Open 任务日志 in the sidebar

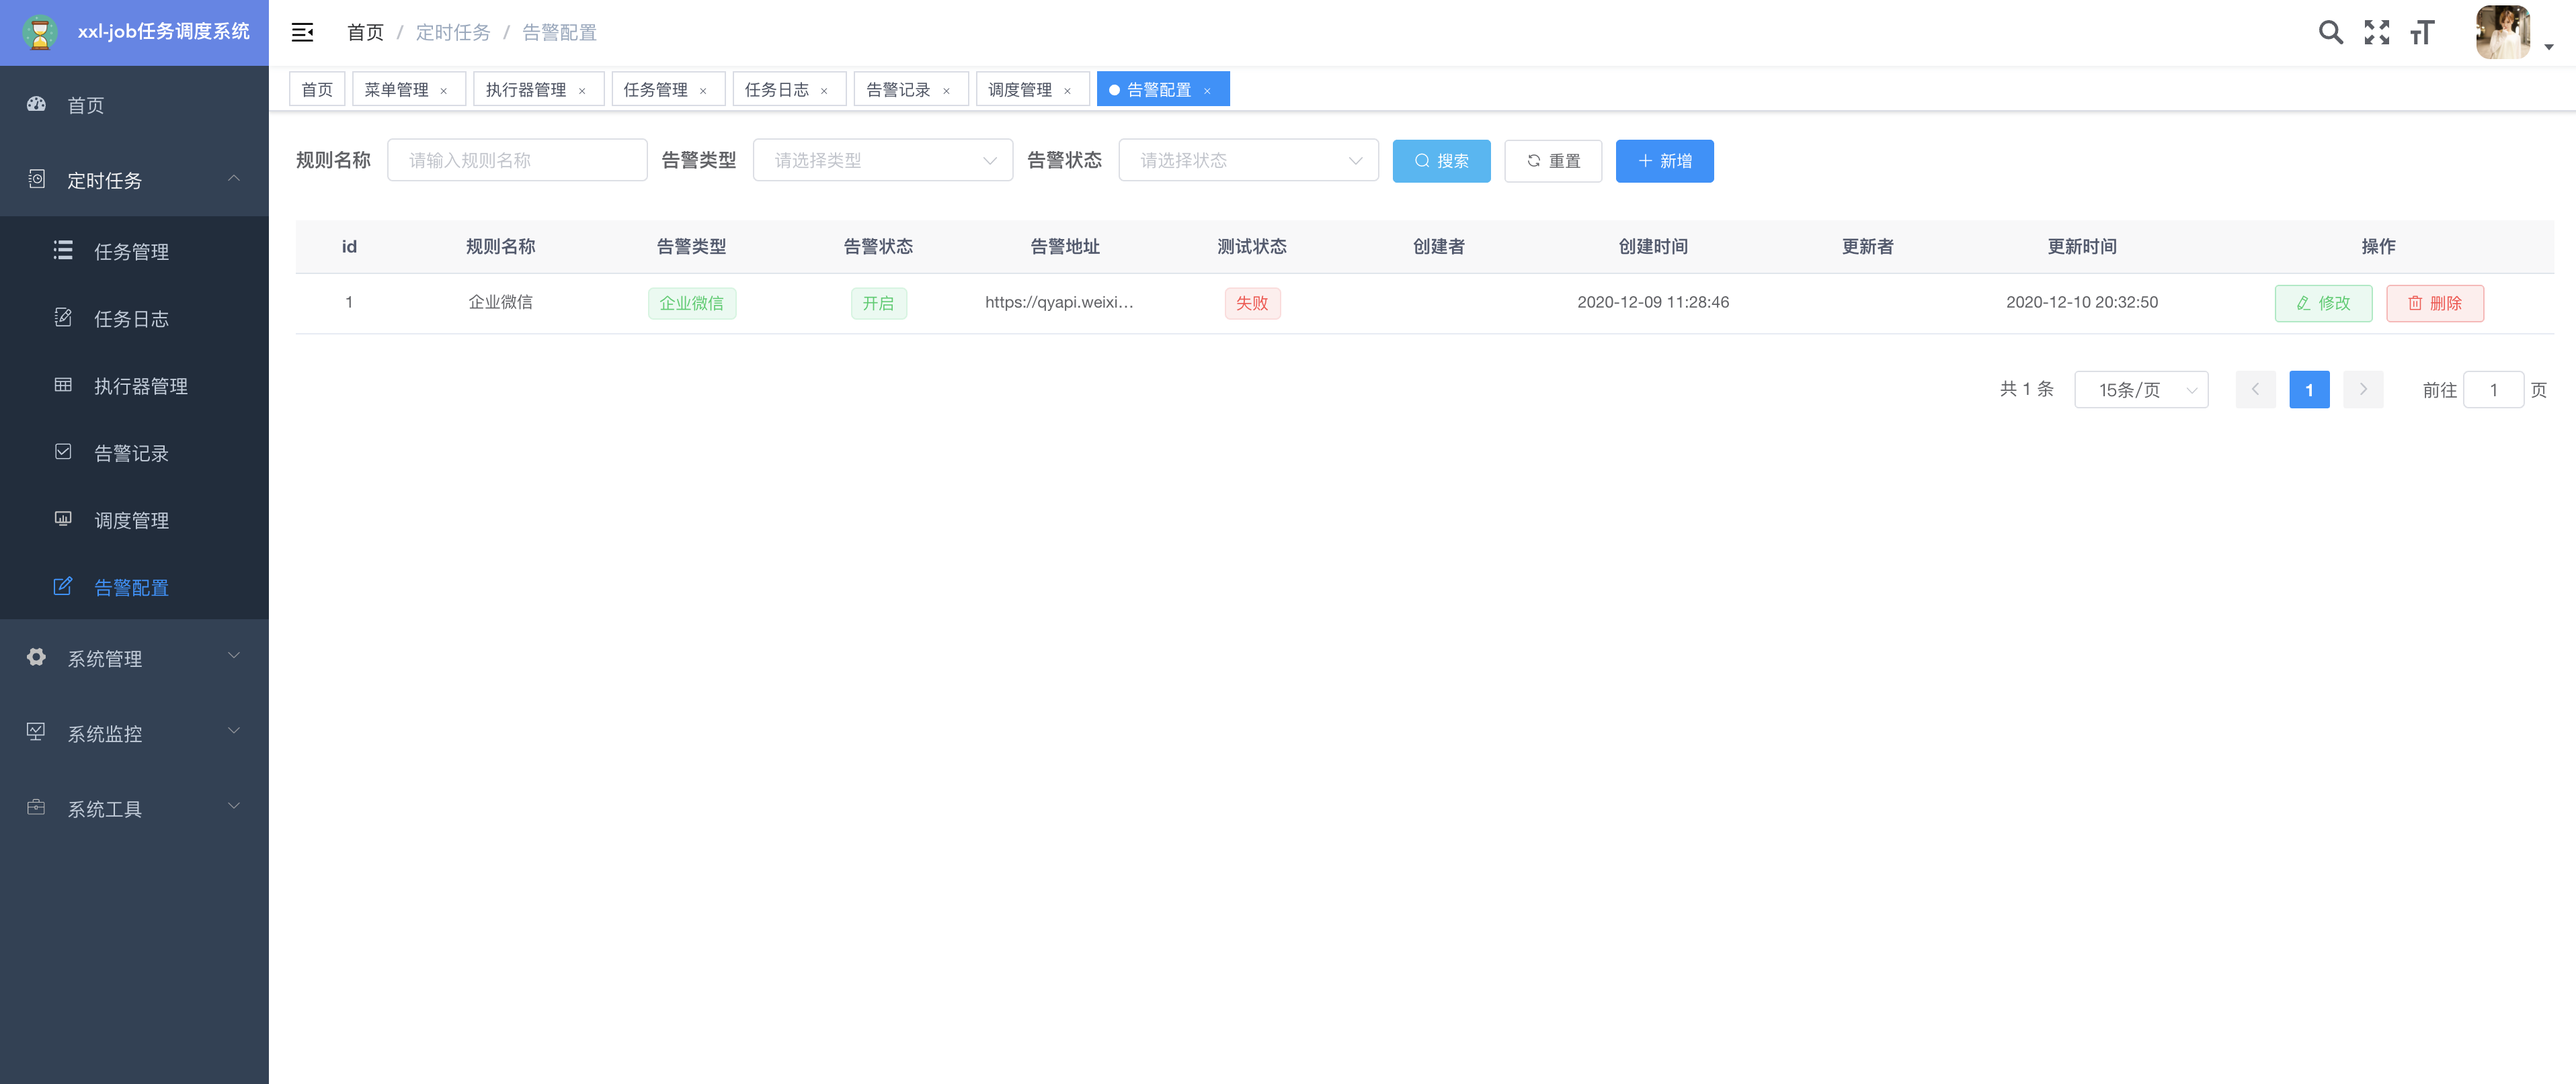pyautogui.click(x=131, y=319)
